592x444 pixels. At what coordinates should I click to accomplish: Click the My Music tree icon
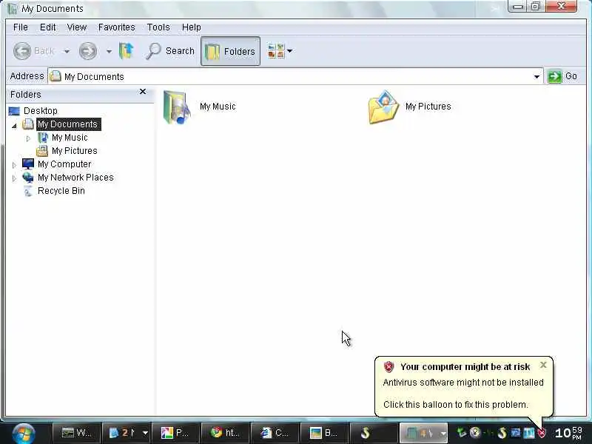(43, 138)
